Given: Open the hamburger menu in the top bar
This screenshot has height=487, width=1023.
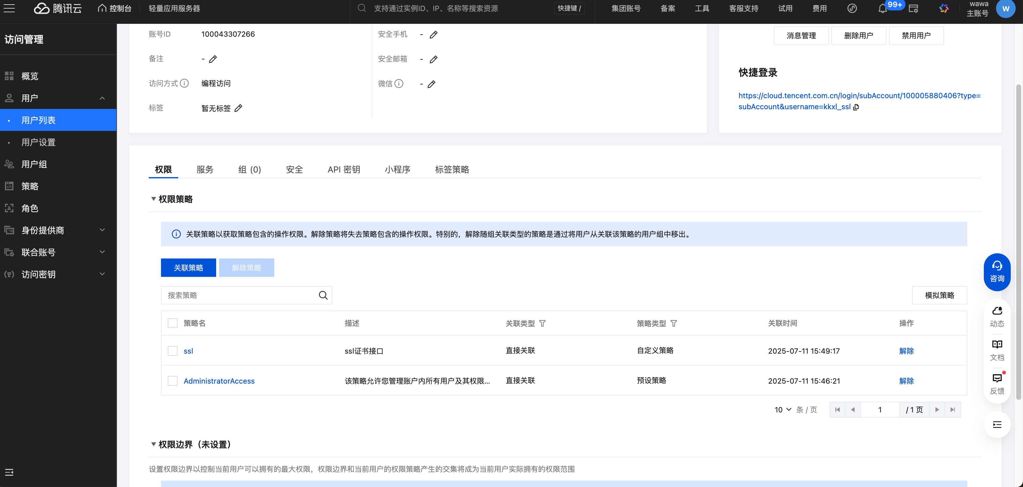Looking at the screenshot, I should (9, 8).
